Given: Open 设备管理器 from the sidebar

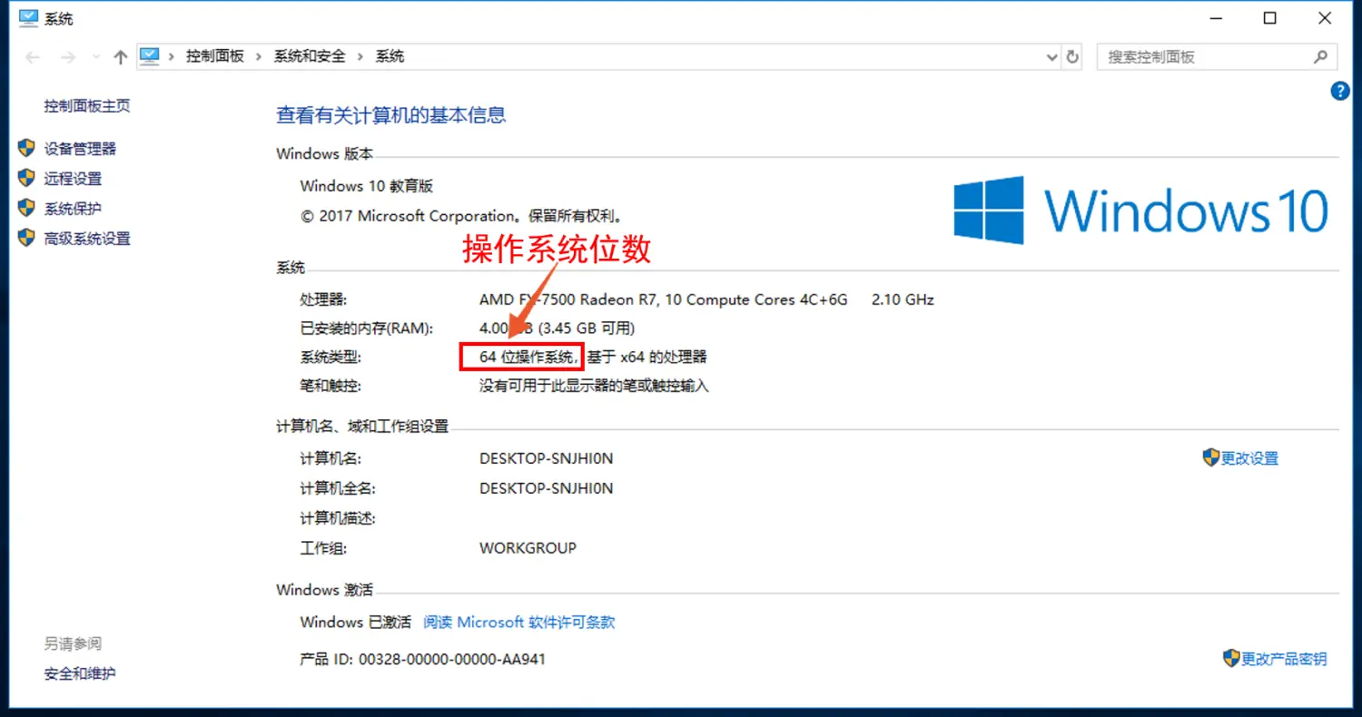Looking at the screenshot, I should point(80,149).
